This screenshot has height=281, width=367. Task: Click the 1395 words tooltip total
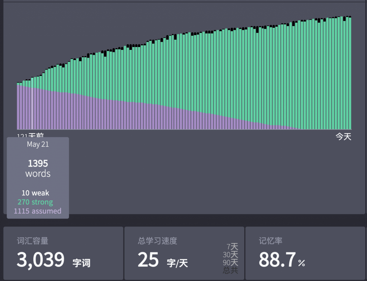[38, 168]
